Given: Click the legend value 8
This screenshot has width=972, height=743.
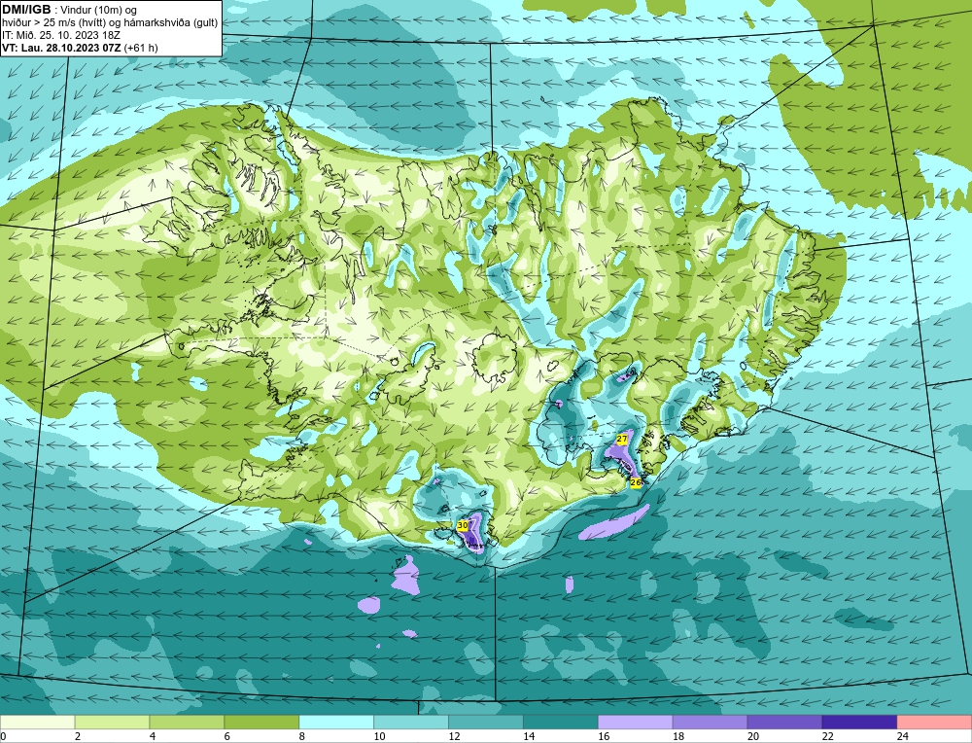Looking at the screenshot, I should click(x=304, y=736).
